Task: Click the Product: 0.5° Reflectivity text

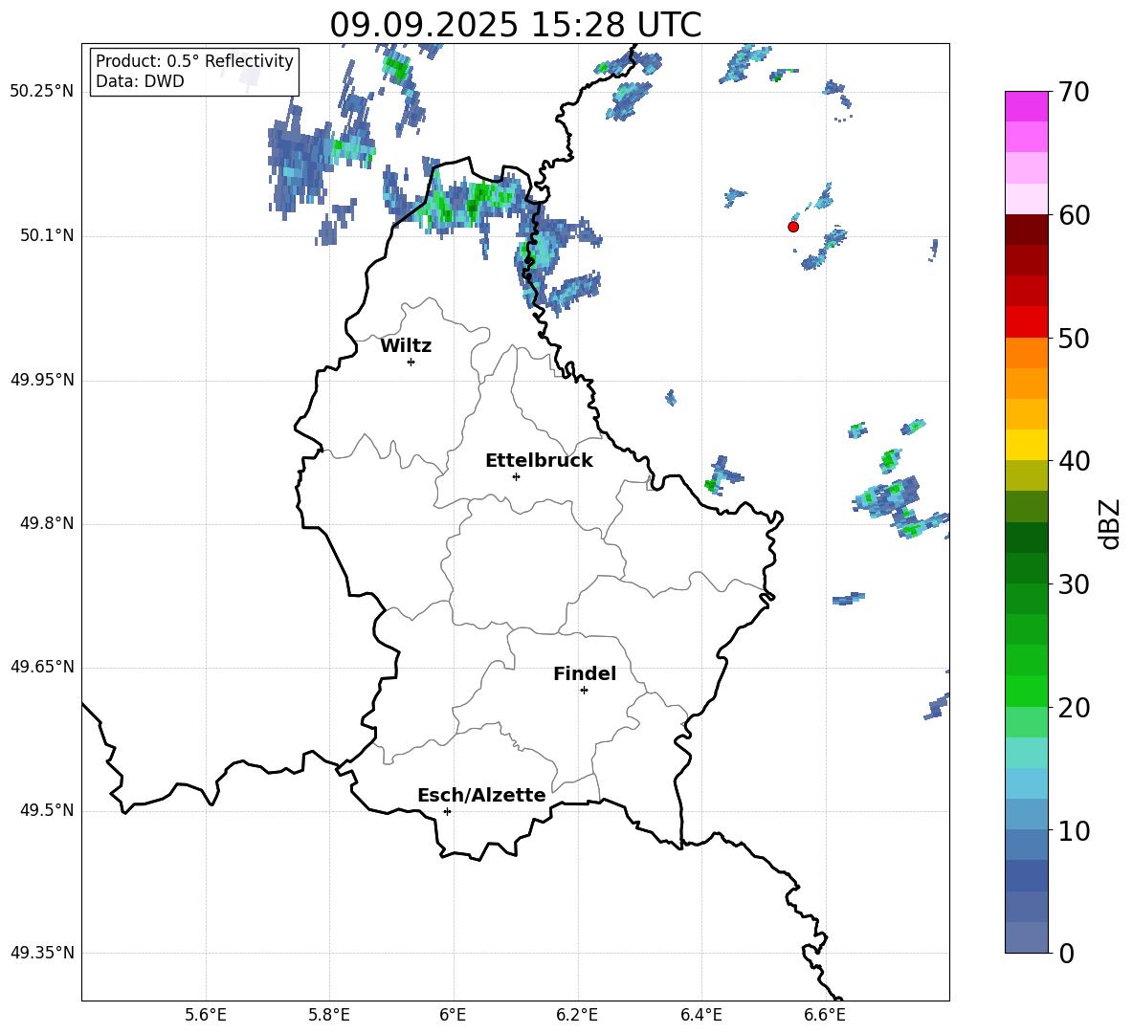Action: coord(194,60)
